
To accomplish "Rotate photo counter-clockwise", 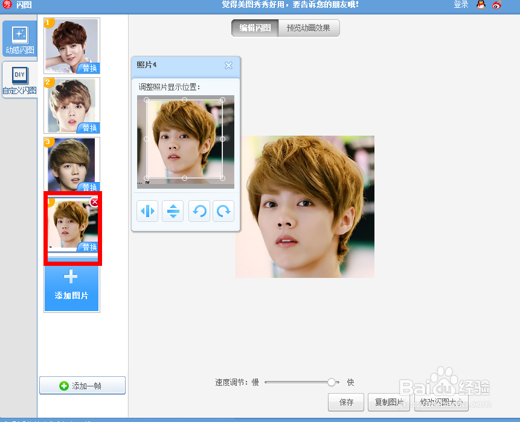I will pyautogui.click(x=199, y=211).
